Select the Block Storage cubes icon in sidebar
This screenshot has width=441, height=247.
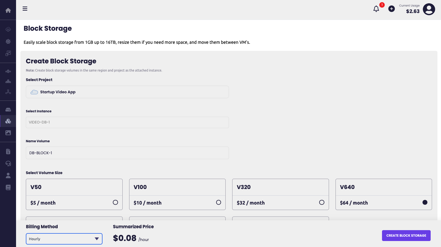pyautogui.click(x=8, y=121)
